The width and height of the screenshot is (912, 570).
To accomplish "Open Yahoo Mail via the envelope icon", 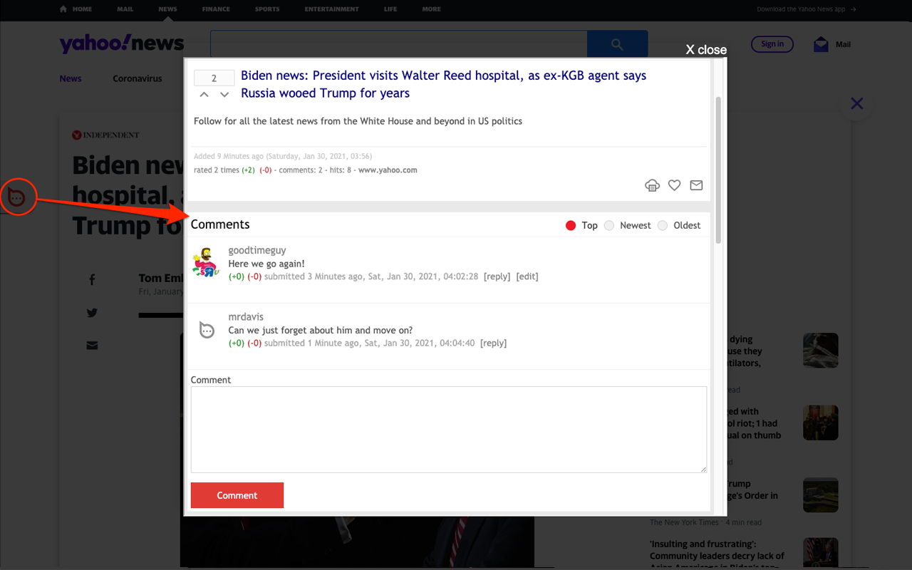I will coord(820,44).
